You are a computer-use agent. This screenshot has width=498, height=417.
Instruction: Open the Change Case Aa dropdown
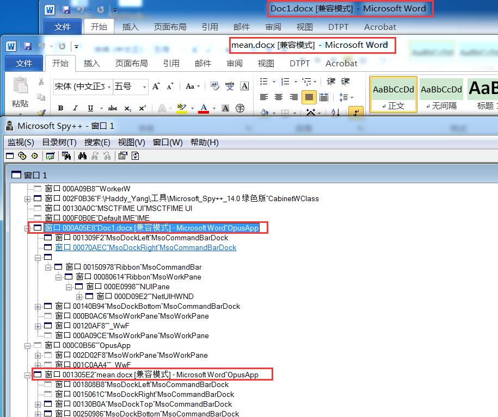pyautogui.click(x=193, y=86)
